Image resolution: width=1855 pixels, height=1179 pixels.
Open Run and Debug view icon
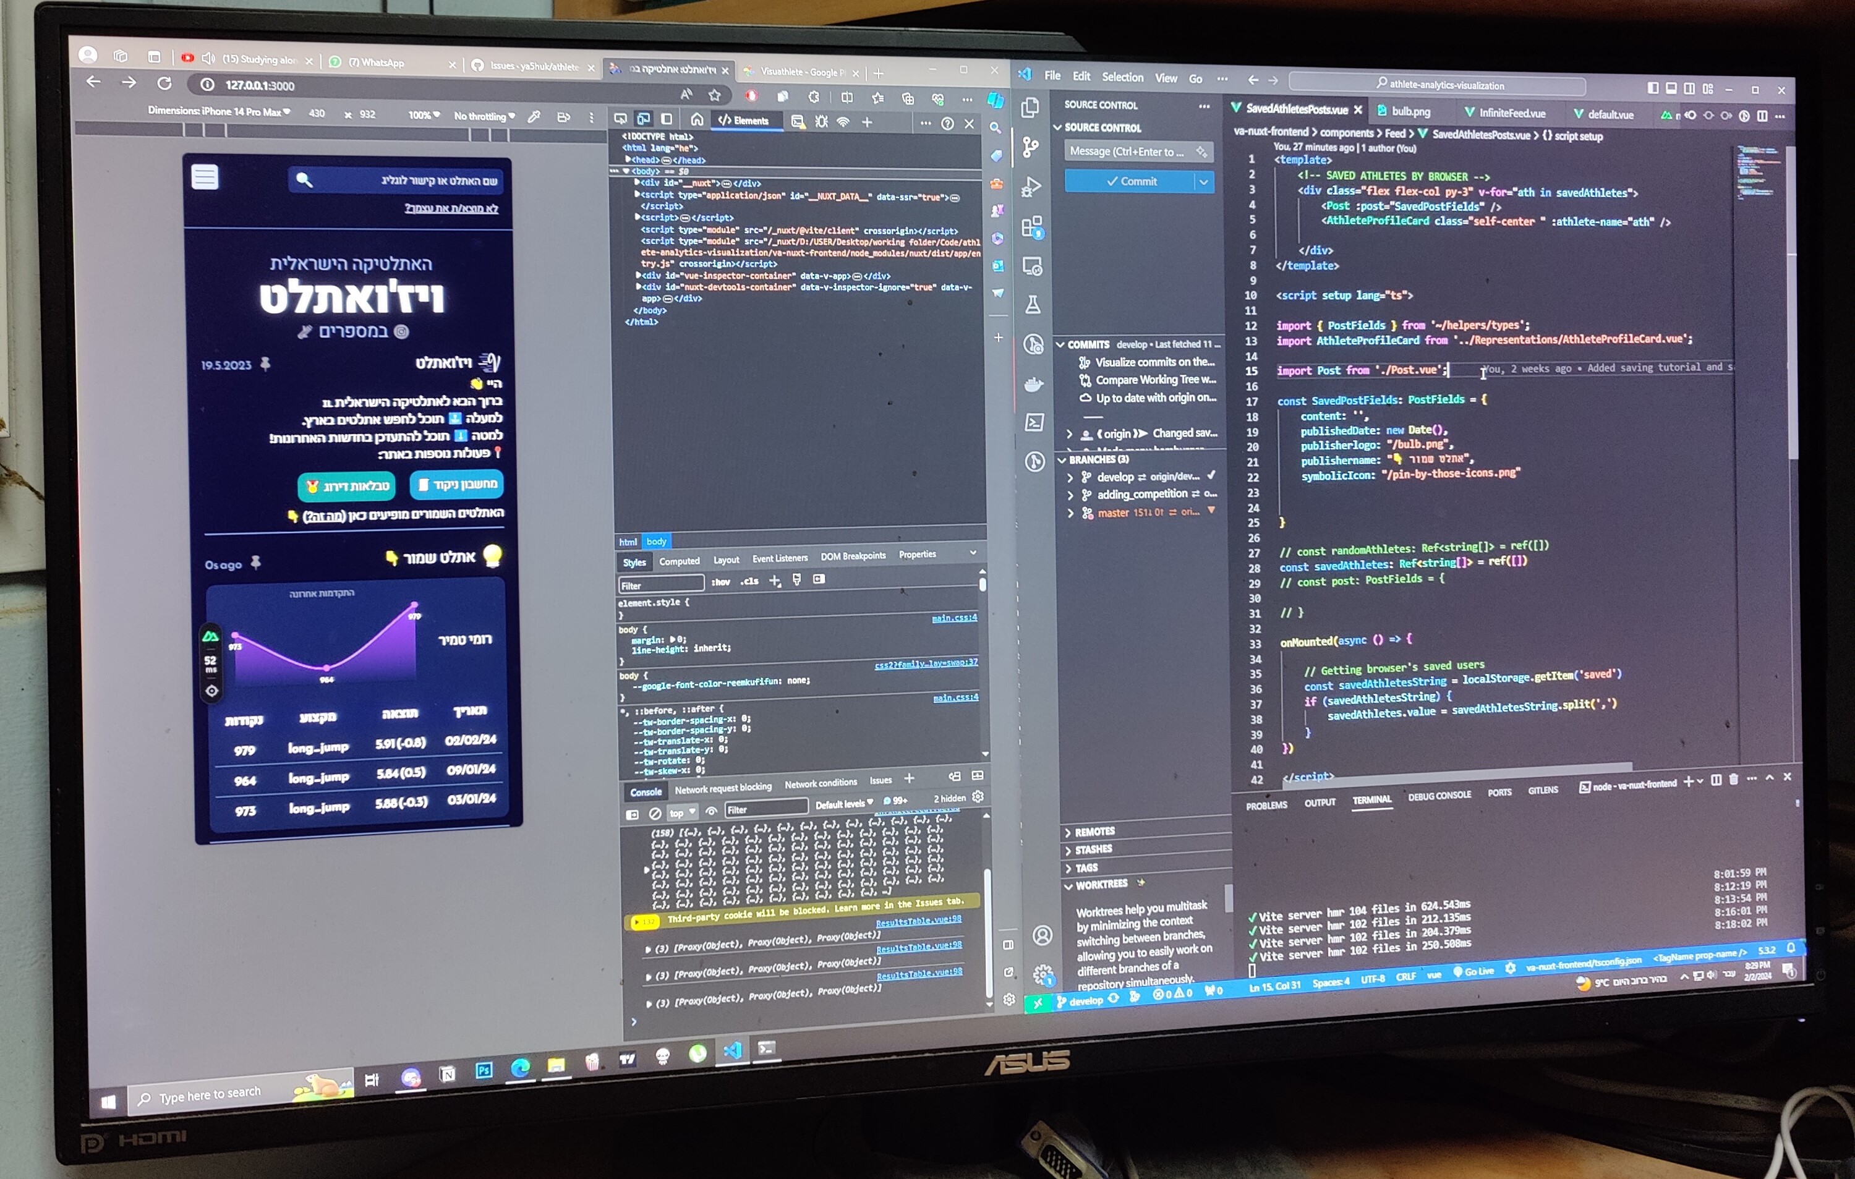1031,186
